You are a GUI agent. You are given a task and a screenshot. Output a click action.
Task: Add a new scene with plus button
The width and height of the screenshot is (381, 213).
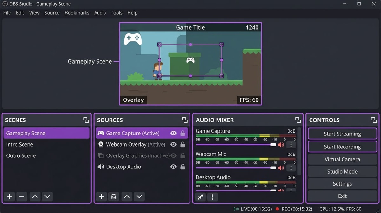click(10, 196)
